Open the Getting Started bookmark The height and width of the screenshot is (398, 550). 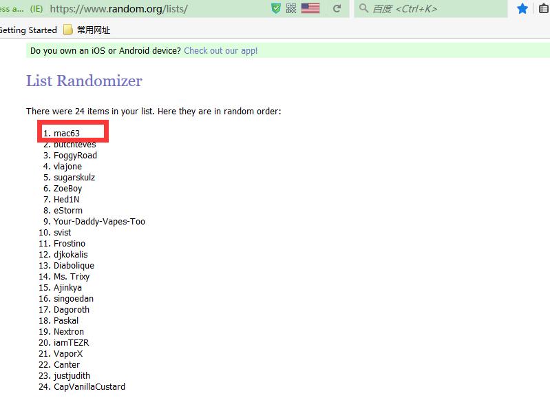(x=28, y=30)
